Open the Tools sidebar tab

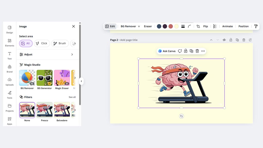click(x=10, y=95)
